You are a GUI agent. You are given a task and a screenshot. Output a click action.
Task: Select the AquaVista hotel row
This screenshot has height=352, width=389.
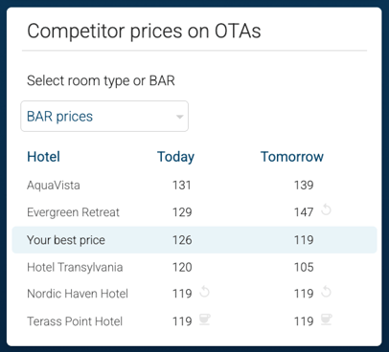coord(194,186)
